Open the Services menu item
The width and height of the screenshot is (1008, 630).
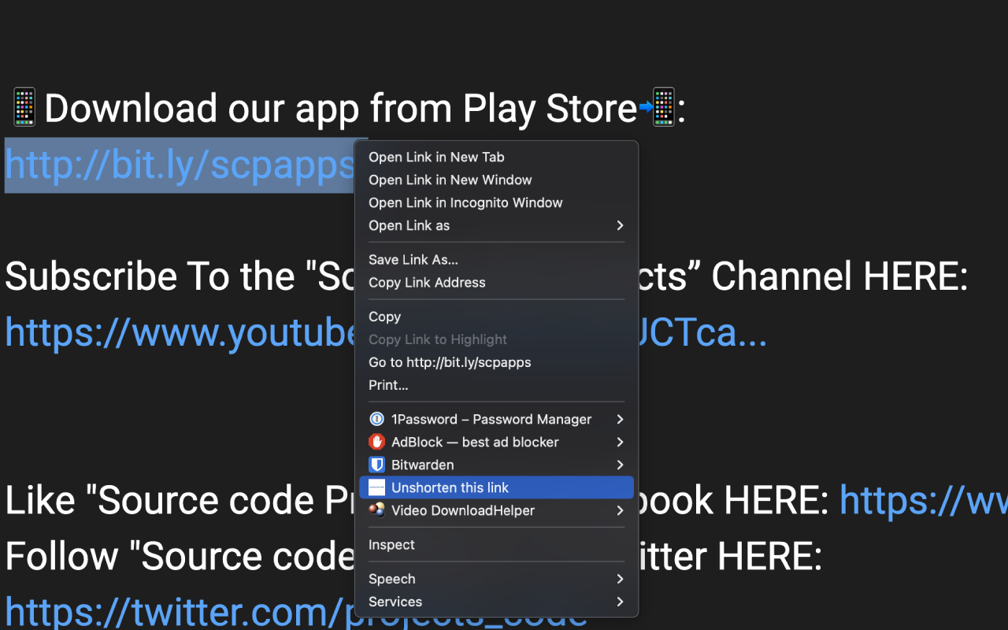pyautogui.click(x=496, y=602)
